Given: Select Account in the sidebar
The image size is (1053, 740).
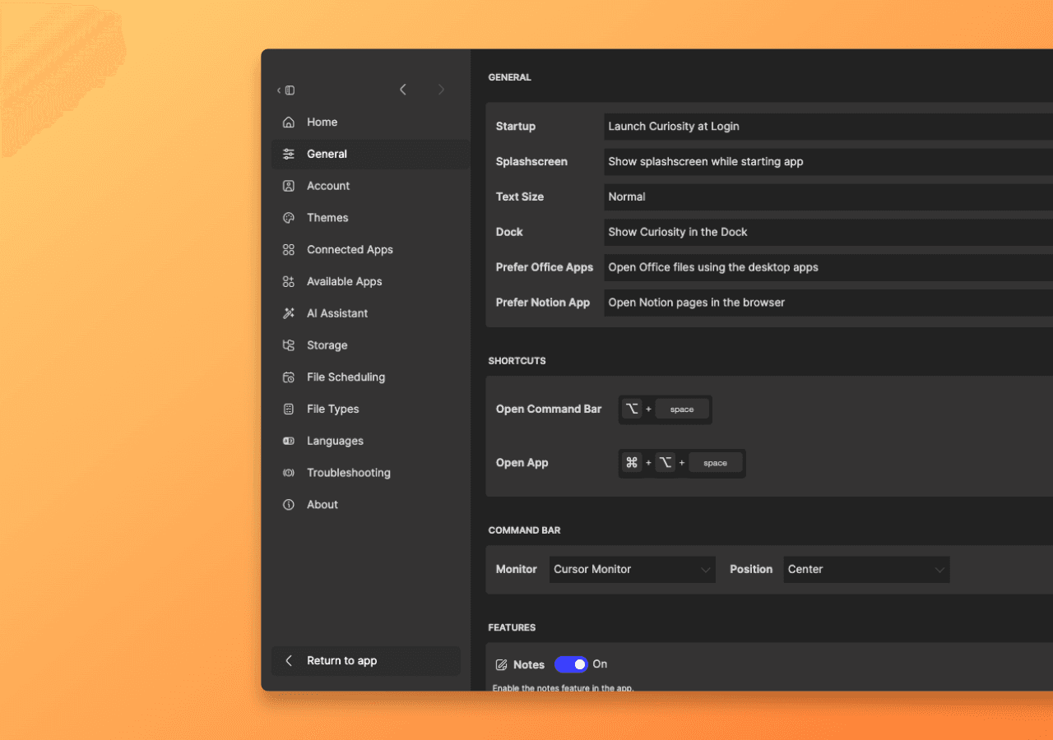Looking at the screenshot, I should coord(370,186).
